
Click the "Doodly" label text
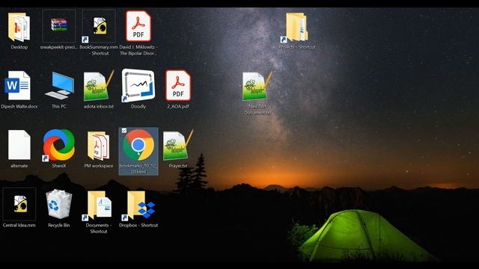138,107
